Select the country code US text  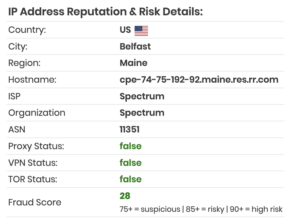[125, 30]
